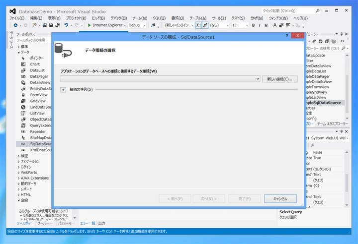358x244 pixels.
Task: Click the navigate backward arrow in toolbar
Action: point(15,25)
